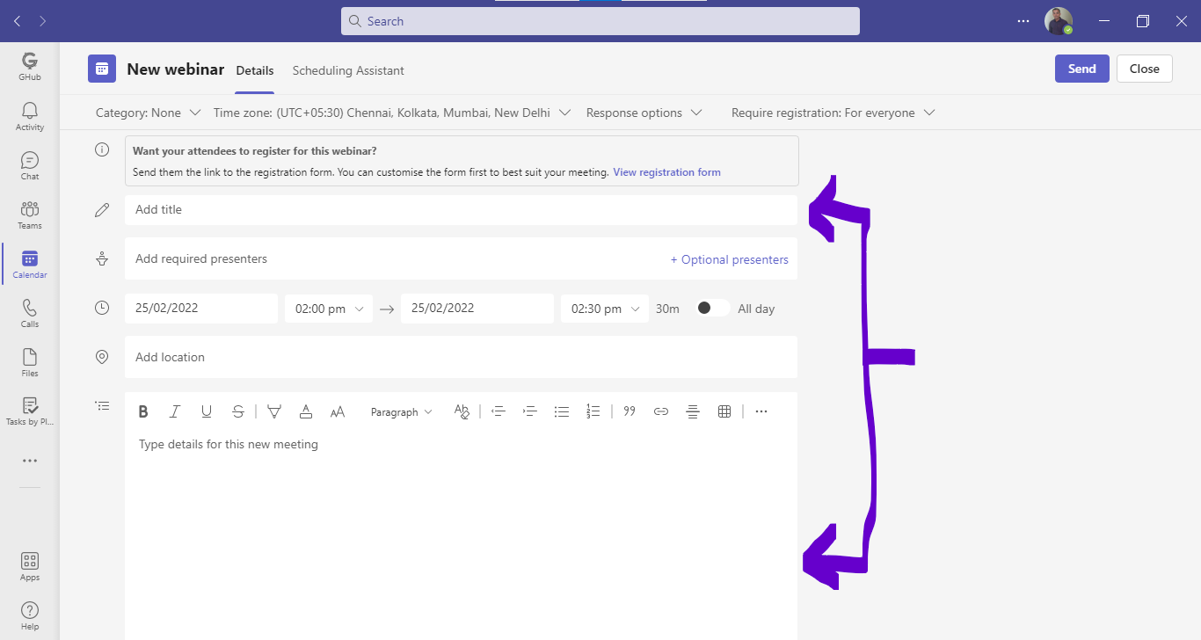
Task: Apply bold formatting
Action: pos(143,411)
